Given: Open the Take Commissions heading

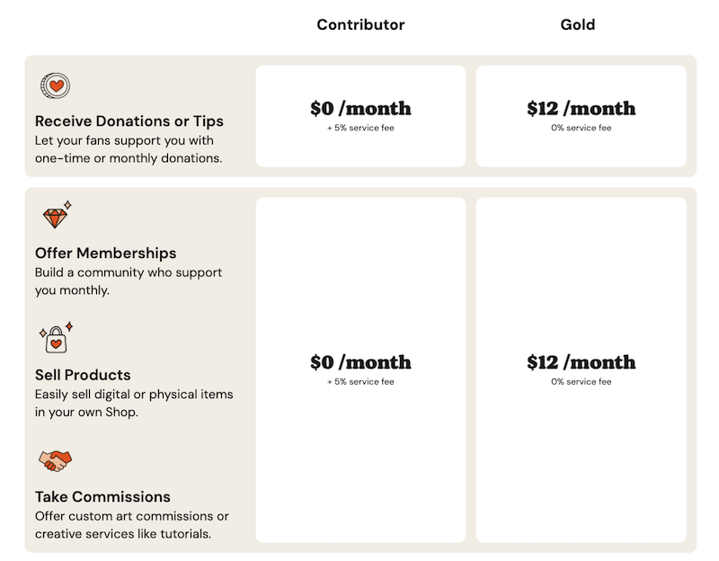Looking at the screenshot, I should 102,497.
